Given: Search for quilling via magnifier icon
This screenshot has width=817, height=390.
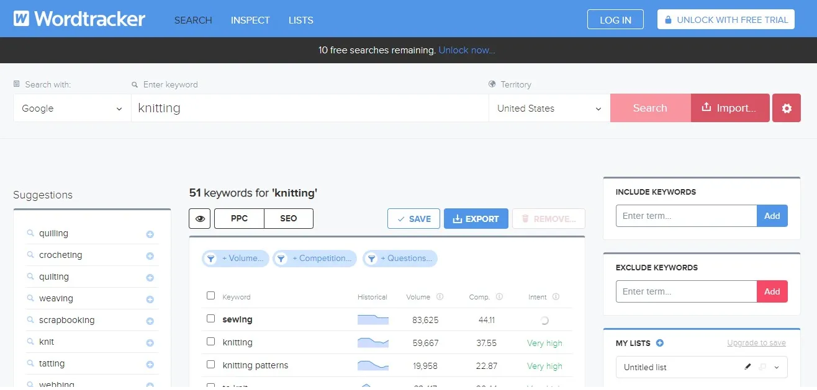Looking at the screenshot, I should pyautogui.click(x=30, y=234).
